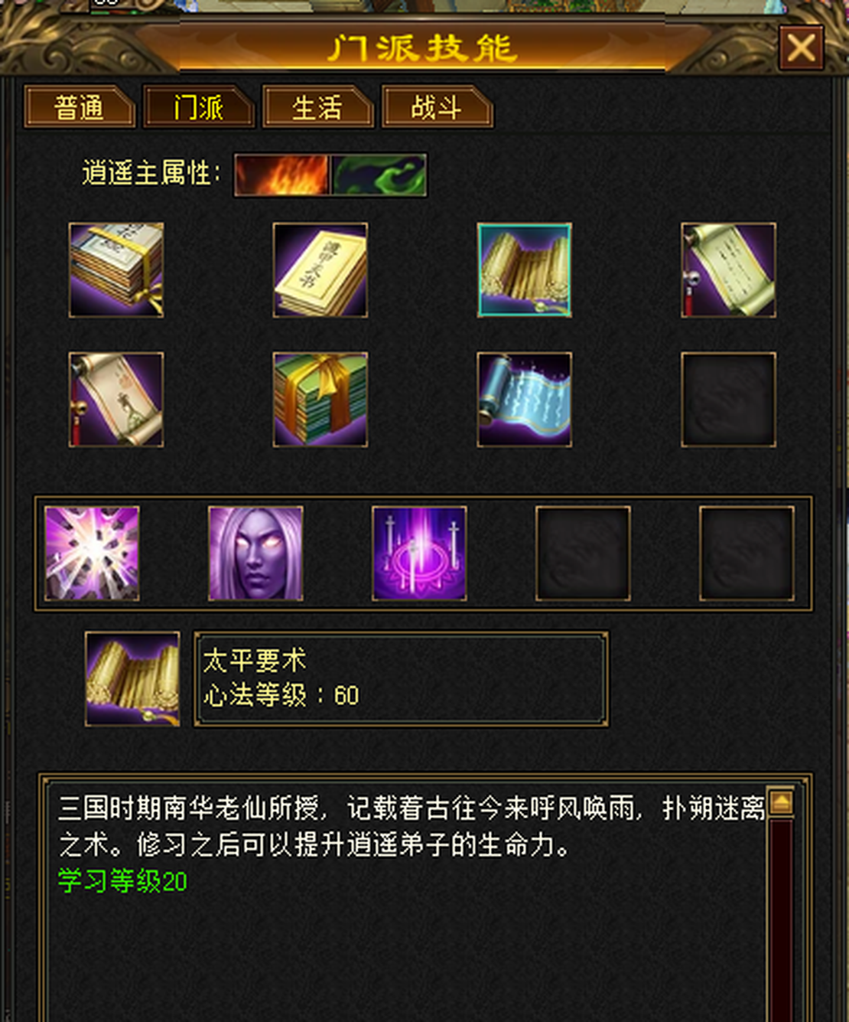Select the stacked books skill icon with yellow ribbon
849x1022 pixels.
[116, 270]
